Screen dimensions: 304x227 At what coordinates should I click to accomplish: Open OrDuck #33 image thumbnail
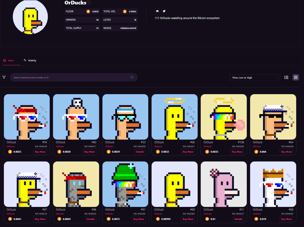coord(125,117)
